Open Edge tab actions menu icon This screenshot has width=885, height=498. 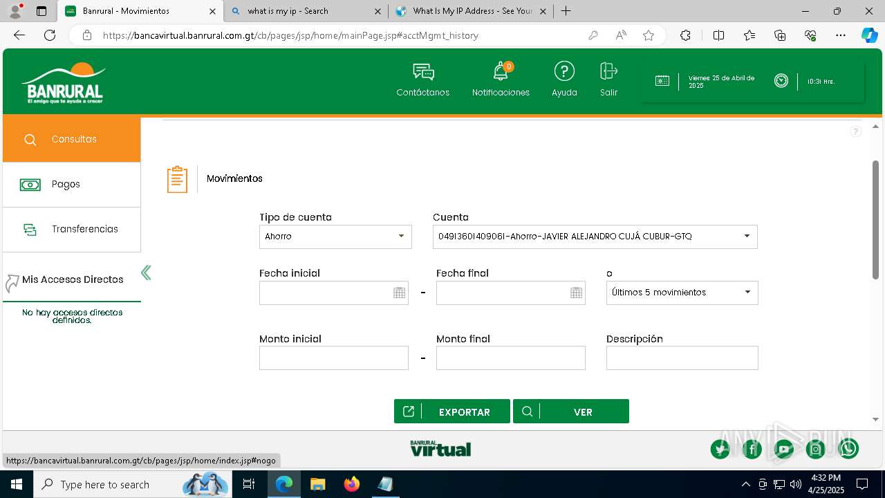tap(41, 11)
